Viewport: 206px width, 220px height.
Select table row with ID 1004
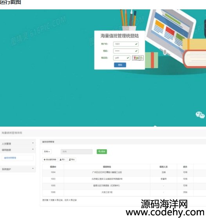pyautogui.click(x=124, y=172)
